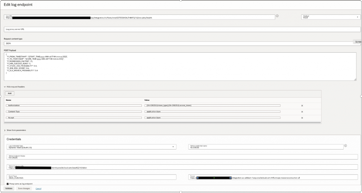Click the info icon beside Log URL
The height and width of the screenshot is (193, 362).
(277, 16)
